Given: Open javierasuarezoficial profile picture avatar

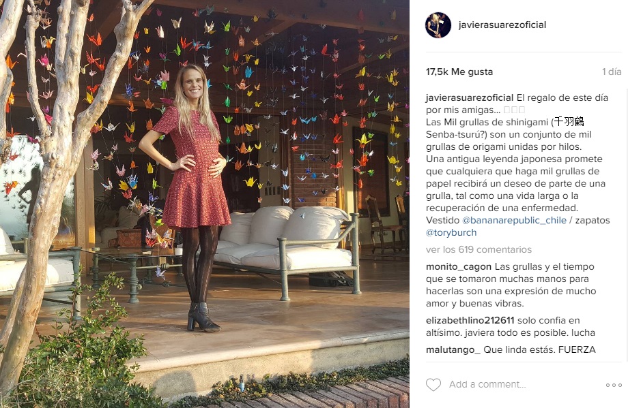Looking at the screenshot, I should (x=438, y=25).
